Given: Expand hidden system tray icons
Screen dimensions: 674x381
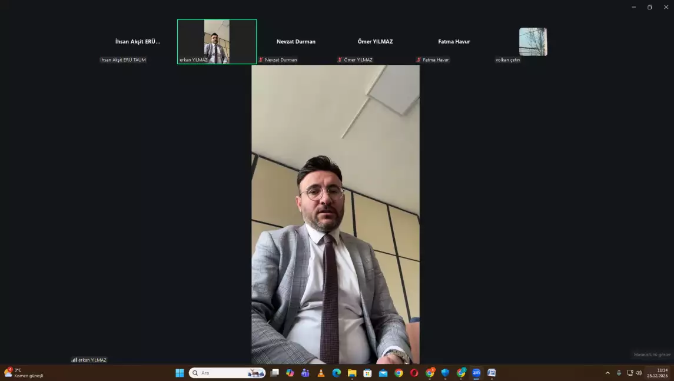Looking at the screenshot, I should click(x=607, y=373).
